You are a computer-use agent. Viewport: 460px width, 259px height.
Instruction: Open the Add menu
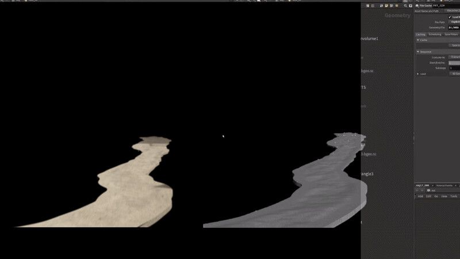click(x=420, y=196)
